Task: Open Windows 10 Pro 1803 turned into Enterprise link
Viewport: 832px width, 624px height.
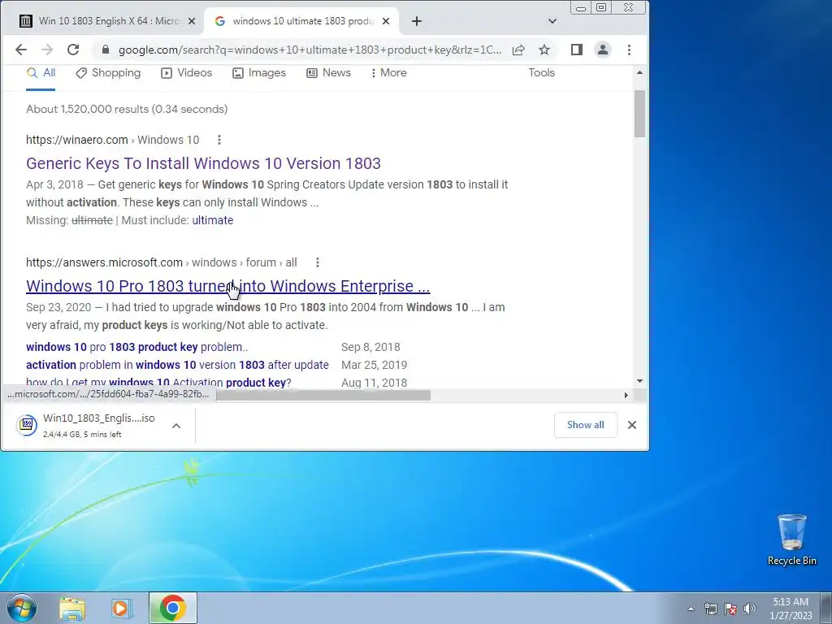Action: (x=227, y=286)
